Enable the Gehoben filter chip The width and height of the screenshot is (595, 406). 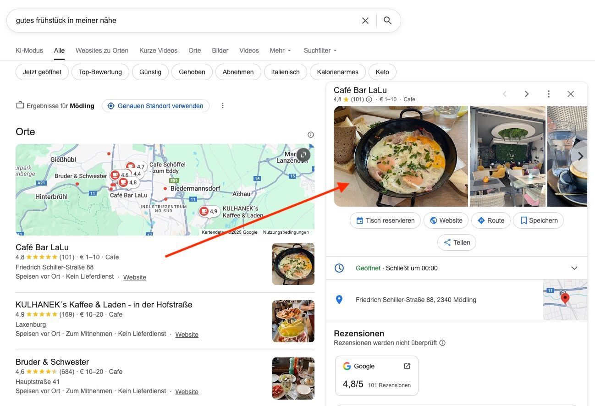tap(192, 72)
